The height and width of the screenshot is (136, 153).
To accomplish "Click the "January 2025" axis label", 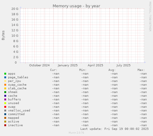I will coord(67,65).
